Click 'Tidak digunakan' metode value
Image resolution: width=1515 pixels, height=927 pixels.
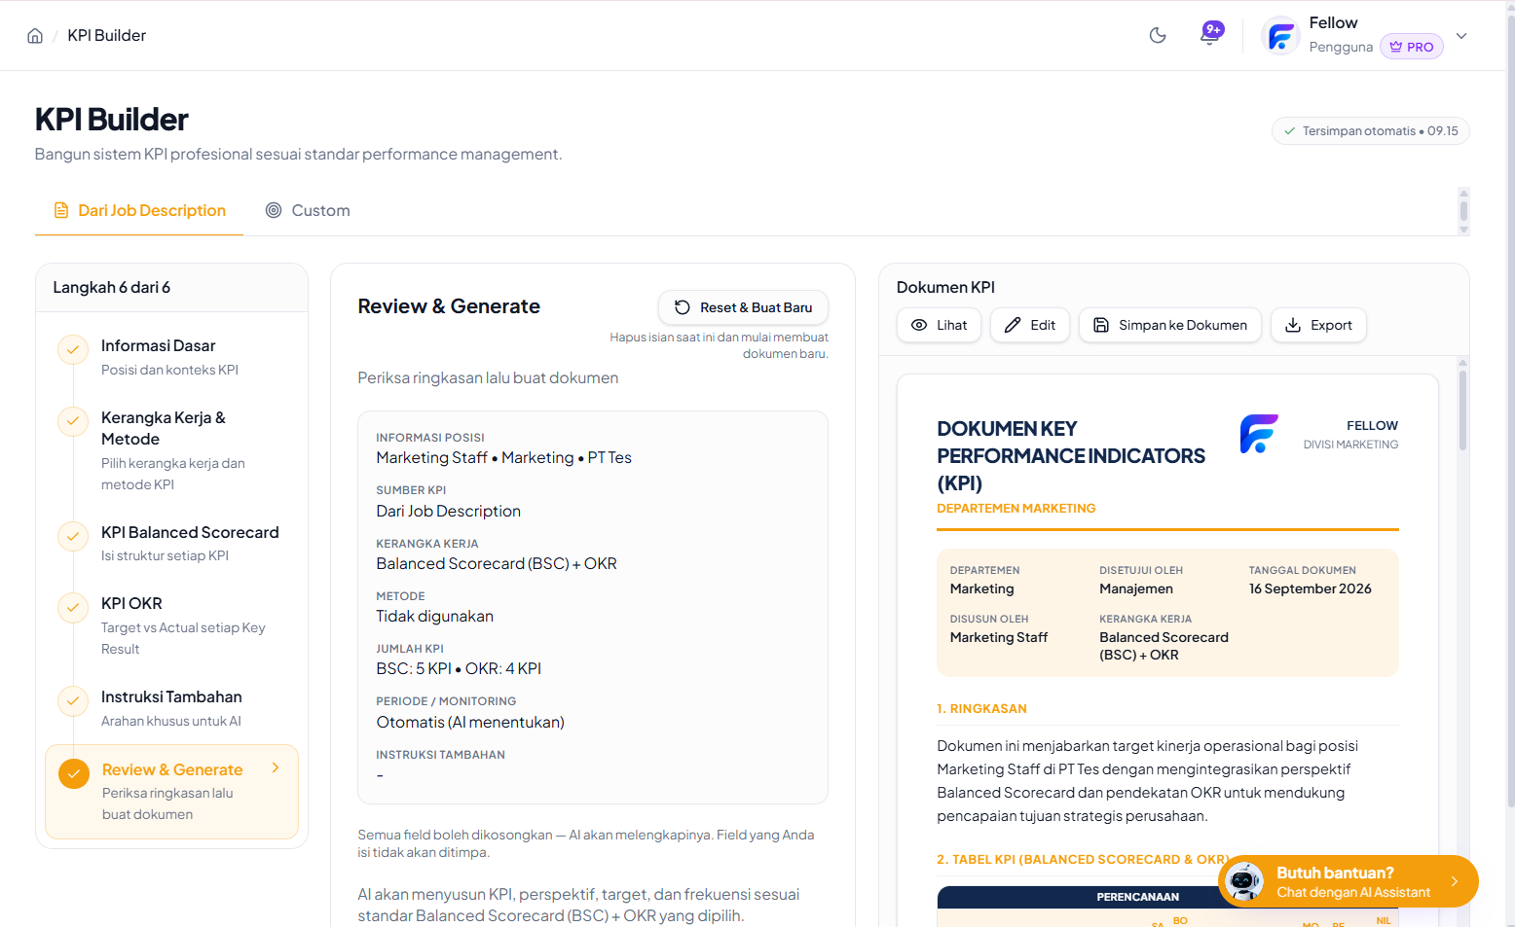tap(435, 617)
